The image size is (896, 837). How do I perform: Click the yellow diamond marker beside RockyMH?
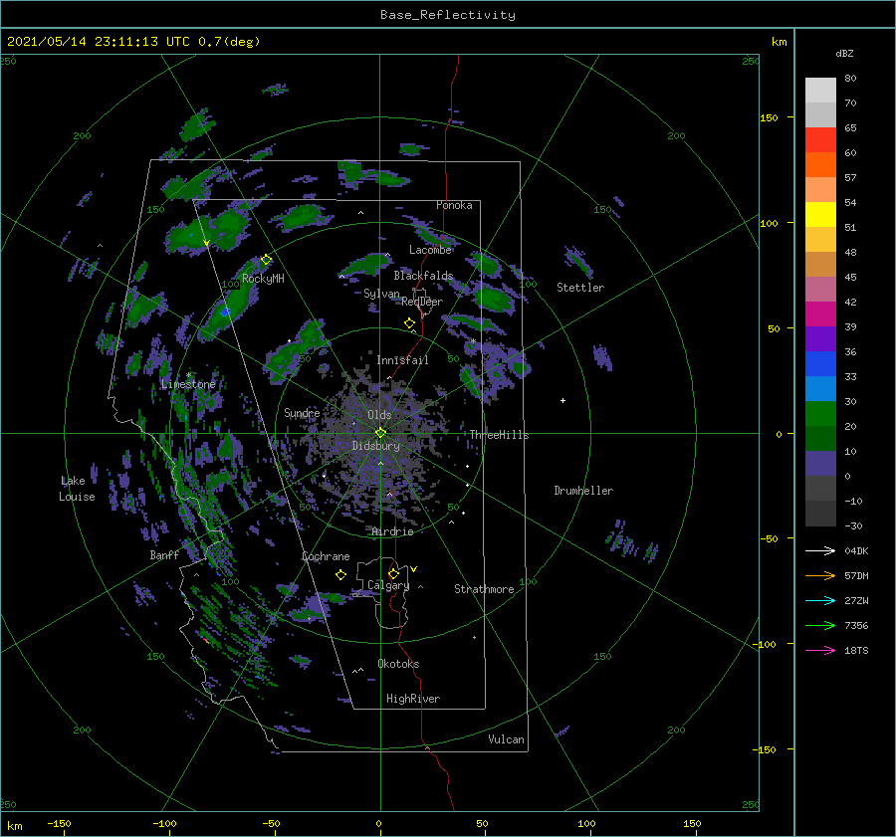266,260
